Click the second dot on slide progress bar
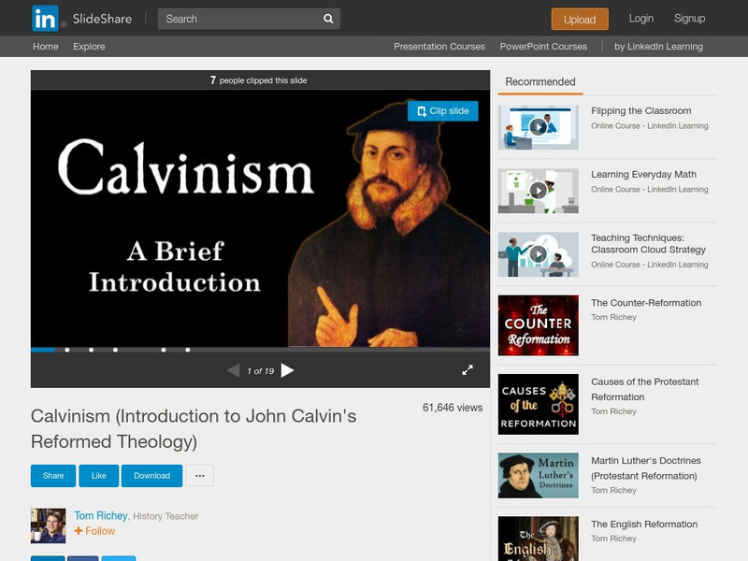This screenshot has height=561, width=748. (x=91, y=350)
